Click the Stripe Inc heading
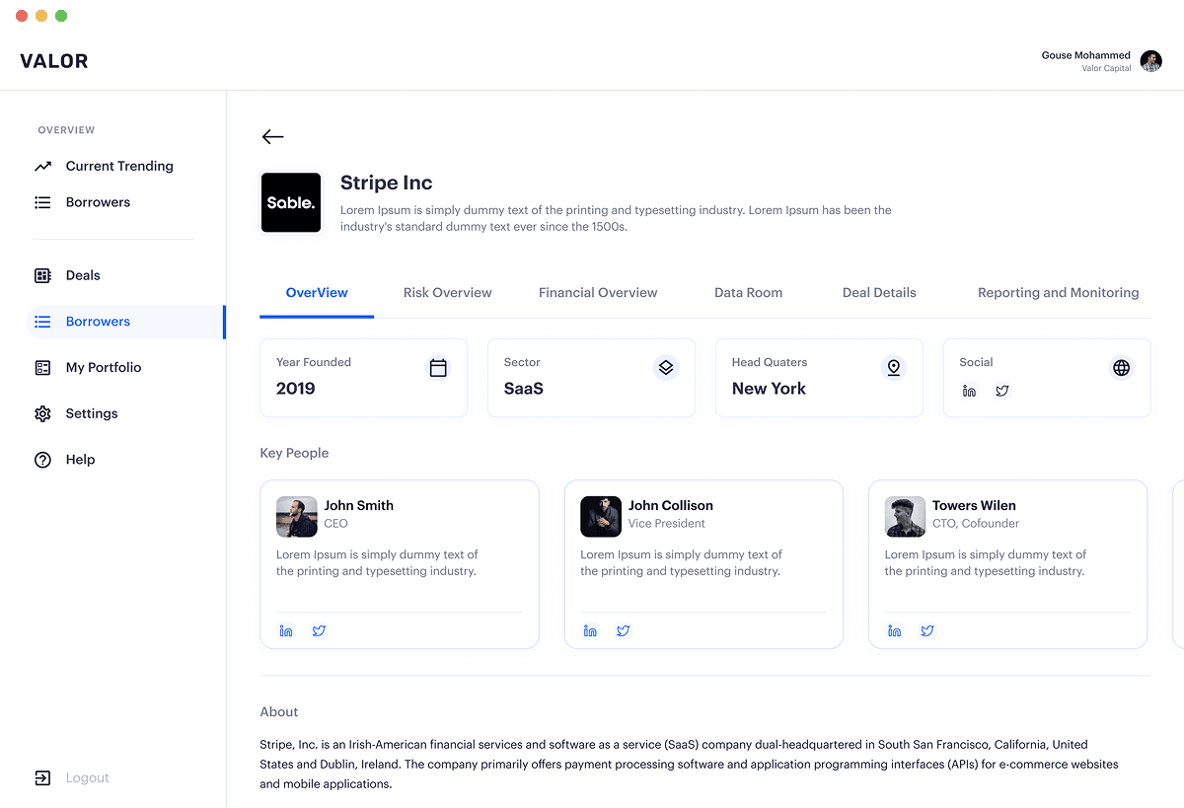 click(x=386, y=183)
